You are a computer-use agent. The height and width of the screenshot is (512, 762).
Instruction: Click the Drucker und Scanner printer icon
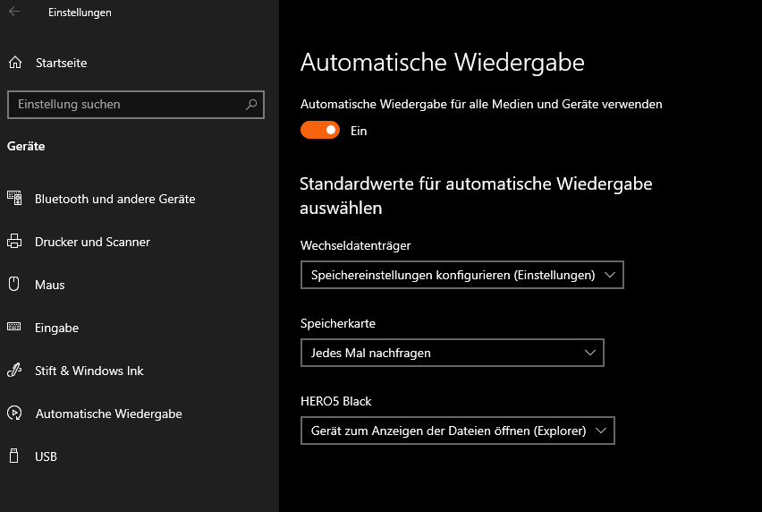pyautogui.click(x=14, y=242)
